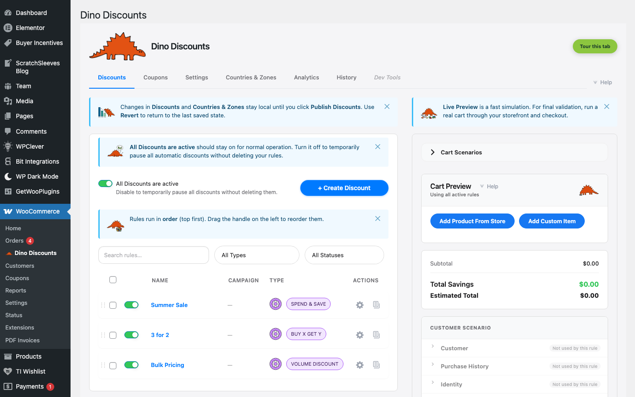Expand the Help link beside the tabs

coord(602,82)
